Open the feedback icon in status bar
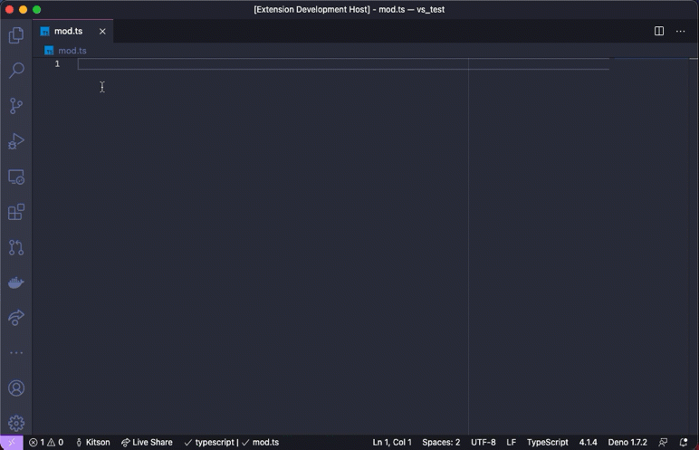Viewport: 699px width, 450px height. (x=663, y=443)
